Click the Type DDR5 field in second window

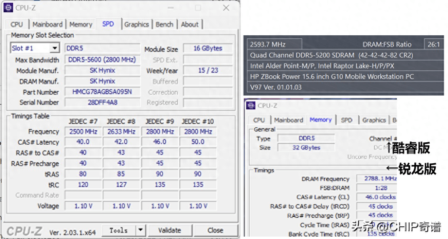point(306,138)
